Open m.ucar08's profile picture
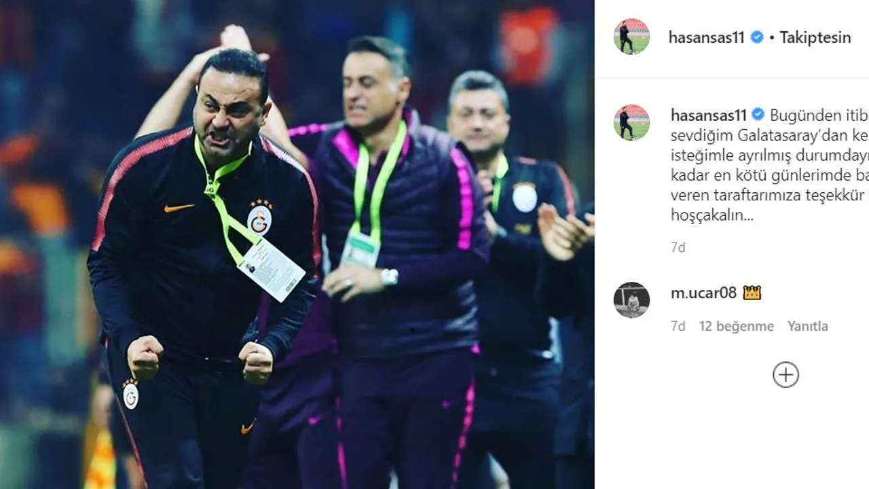Image resolution: width=869 pixels, height=489 pixels. click(x=631, y=300)
